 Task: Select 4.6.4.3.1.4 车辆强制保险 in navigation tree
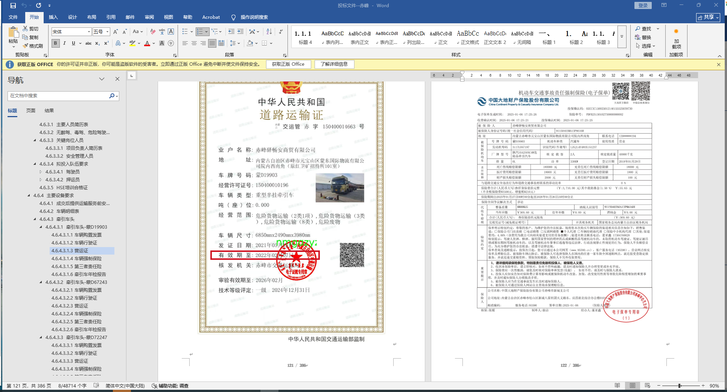click(76, 259)
